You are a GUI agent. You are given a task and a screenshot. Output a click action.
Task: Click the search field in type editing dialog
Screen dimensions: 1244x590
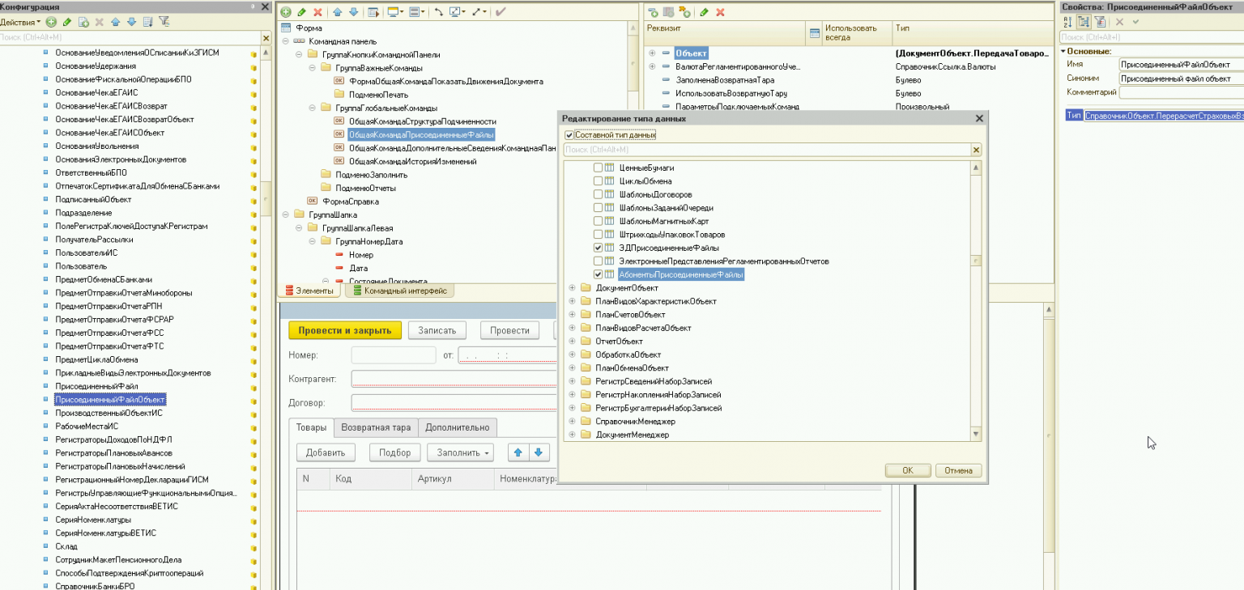pos(767,150)
